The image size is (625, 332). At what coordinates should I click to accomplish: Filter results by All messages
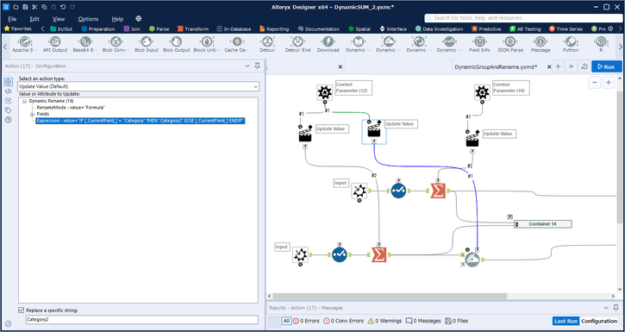pos(286,321)
